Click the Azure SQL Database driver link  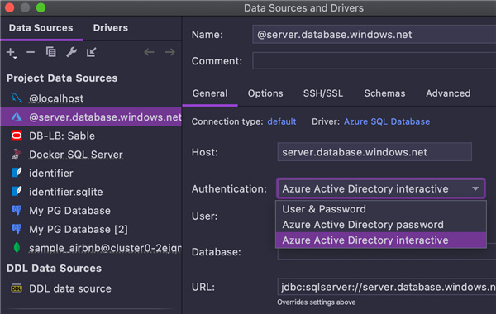pyautogui.click(x=387, y=121)
